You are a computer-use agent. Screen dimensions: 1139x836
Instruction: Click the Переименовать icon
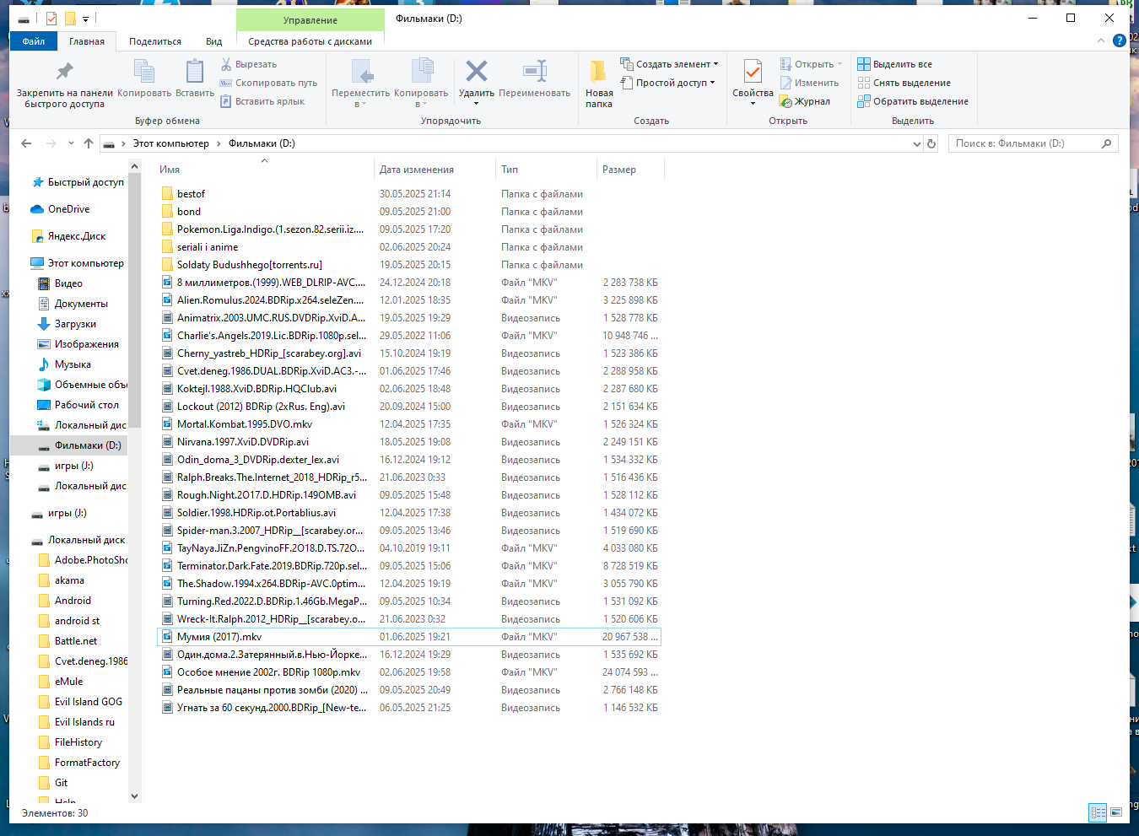[535, 72]
